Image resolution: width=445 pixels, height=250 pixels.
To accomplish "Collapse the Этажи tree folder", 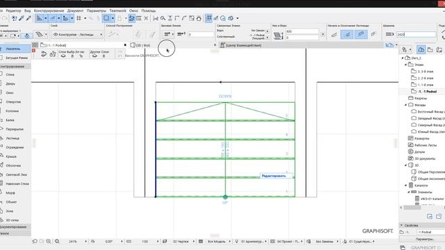I will pyautogui.click(x=405, y=65).
